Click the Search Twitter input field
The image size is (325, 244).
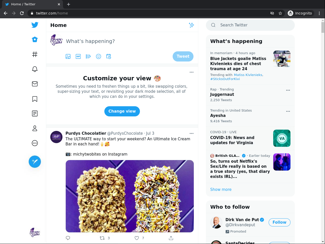(x=254, y=25)
